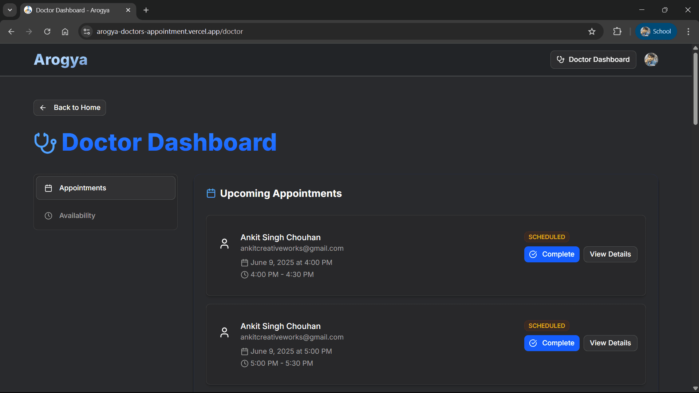Click the '4:00 PM - 4:30 PM' time slot text
The width and height of the screenshot is (699, 393).
pos(282,275)
